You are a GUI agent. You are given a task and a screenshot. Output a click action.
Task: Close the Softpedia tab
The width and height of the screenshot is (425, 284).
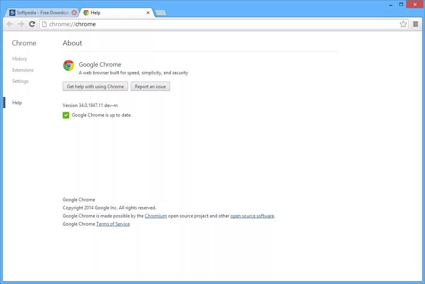[74, 13]
